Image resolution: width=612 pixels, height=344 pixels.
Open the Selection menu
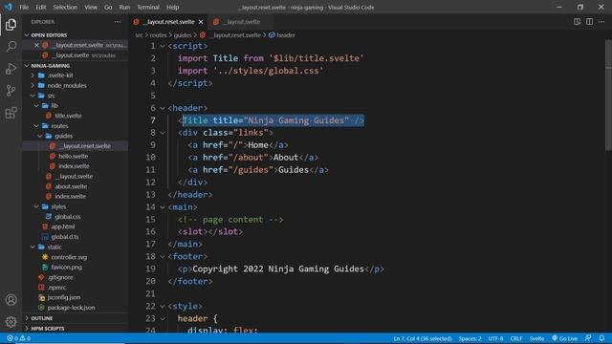click(65, 7)
